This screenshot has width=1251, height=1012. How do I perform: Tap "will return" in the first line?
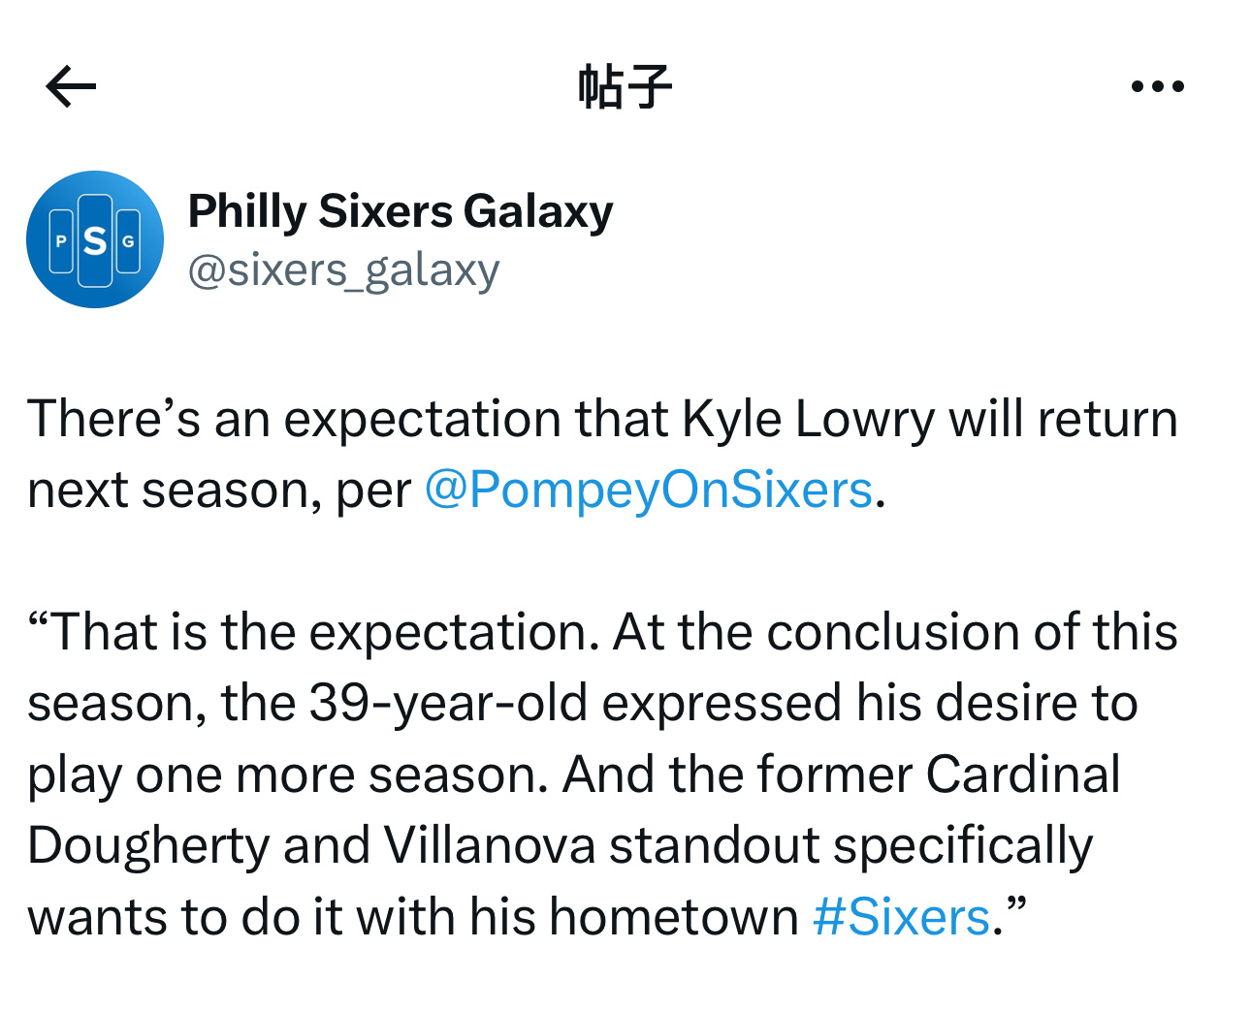point(1064,419)
